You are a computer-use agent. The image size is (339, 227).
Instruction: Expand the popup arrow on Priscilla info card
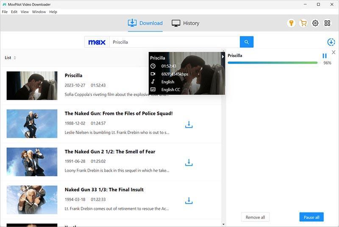223,57
